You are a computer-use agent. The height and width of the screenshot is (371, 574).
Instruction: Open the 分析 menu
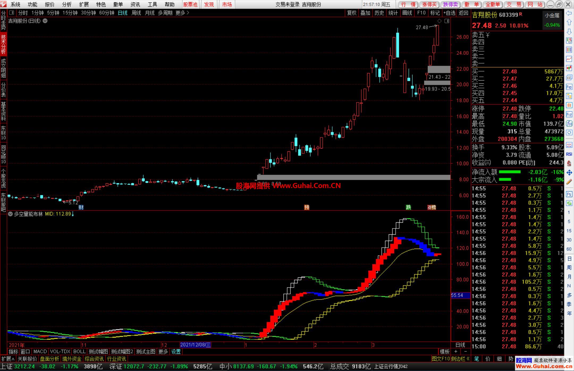(67, 5)
